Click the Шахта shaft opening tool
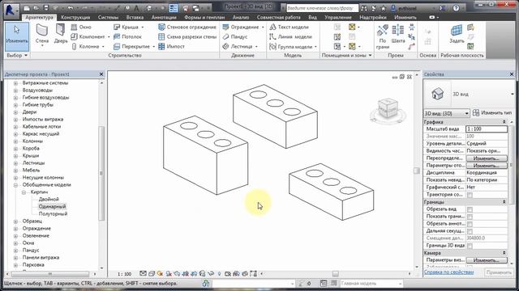The image size is (519, 291). [398, 34]
